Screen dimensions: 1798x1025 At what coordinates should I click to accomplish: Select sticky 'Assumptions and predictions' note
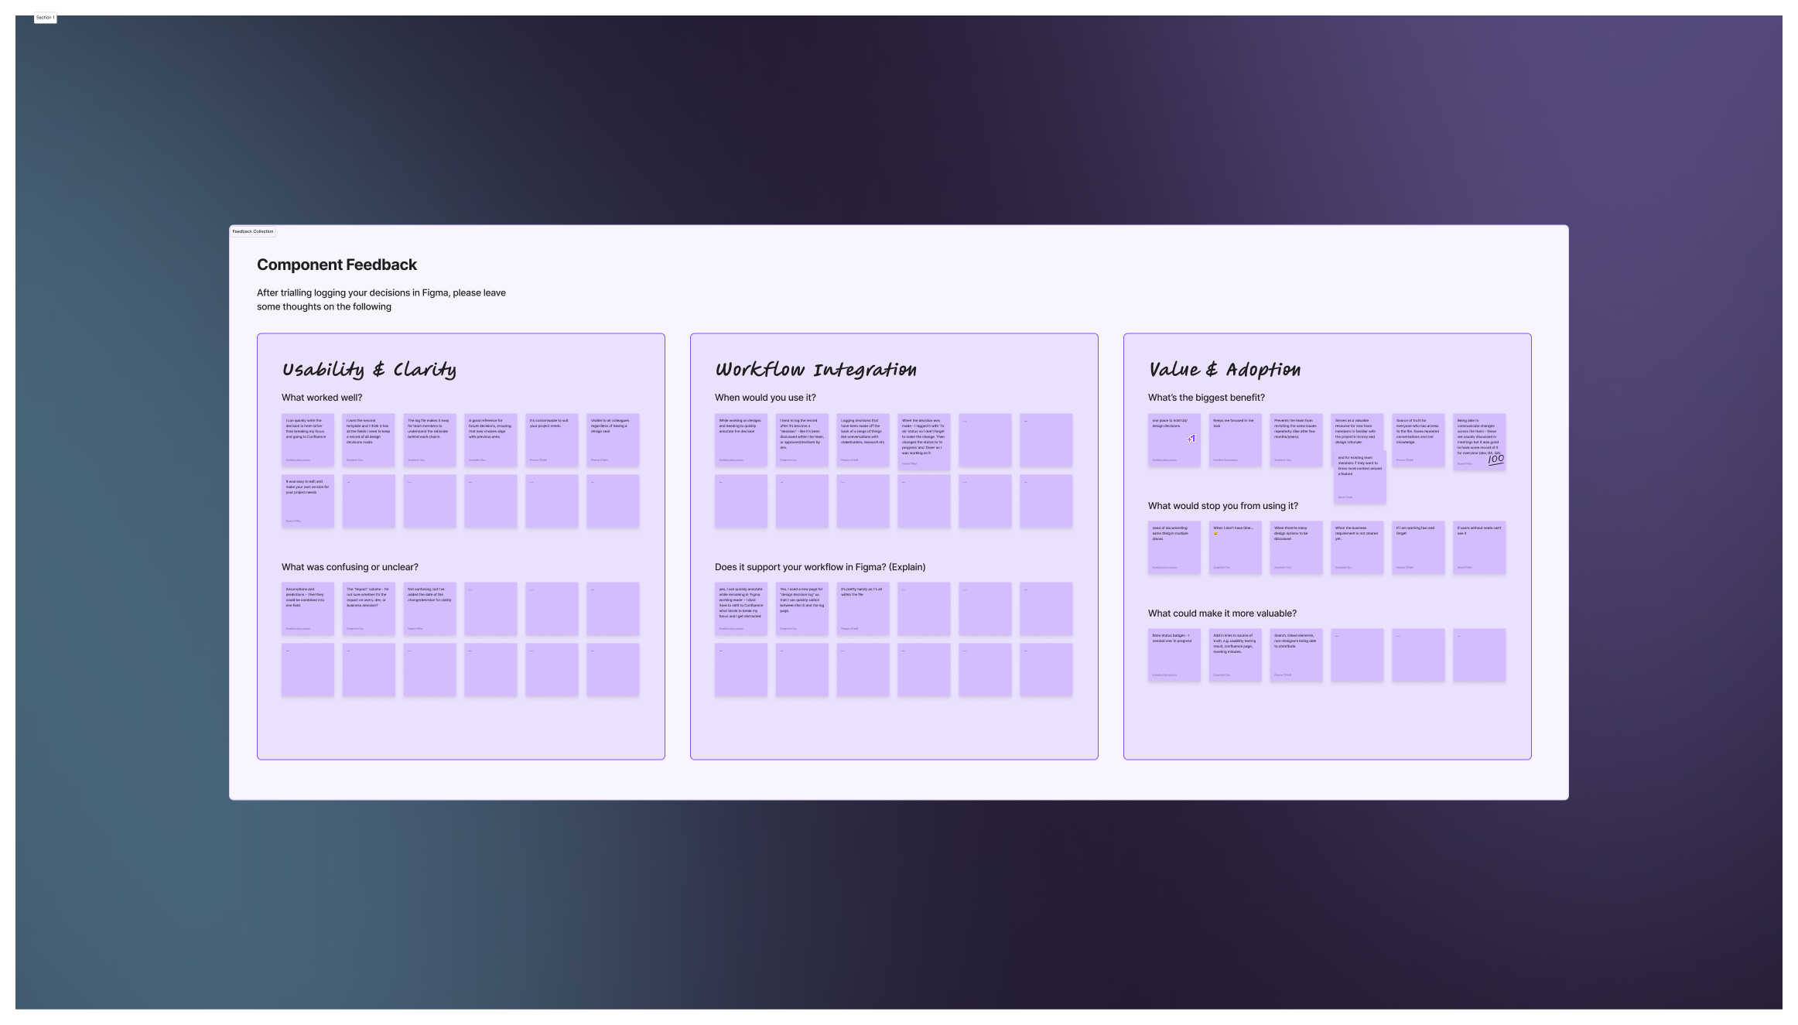pyautogui.click(x=307, y=609)
